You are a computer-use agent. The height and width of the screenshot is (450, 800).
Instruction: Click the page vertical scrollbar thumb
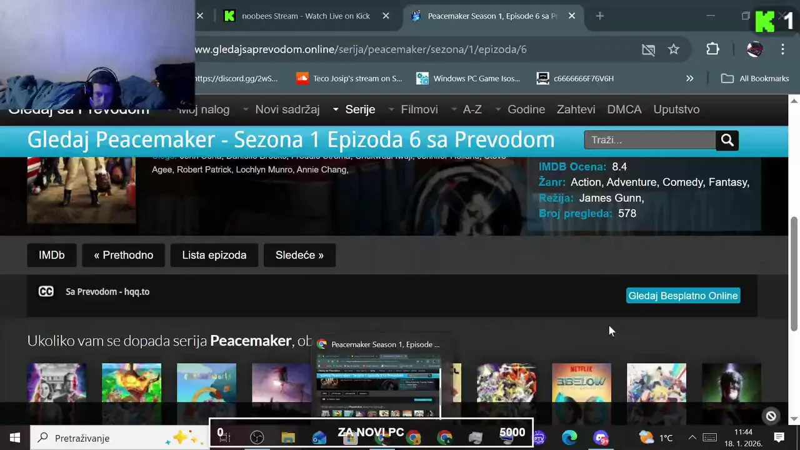pyautogui.click(x=794, y=273)
